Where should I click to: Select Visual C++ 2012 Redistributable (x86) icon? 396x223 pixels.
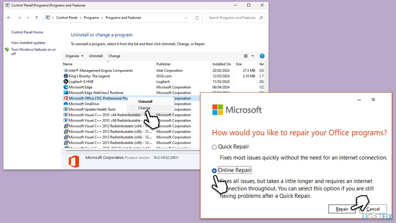click(x=66, y=132)
